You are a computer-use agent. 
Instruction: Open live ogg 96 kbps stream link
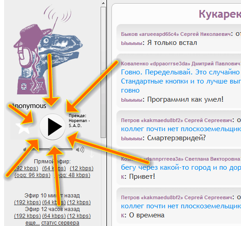pos(33,175)
